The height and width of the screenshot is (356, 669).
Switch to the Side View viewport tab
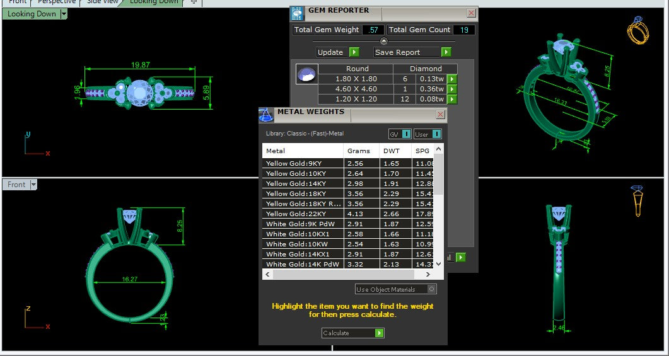102,2
